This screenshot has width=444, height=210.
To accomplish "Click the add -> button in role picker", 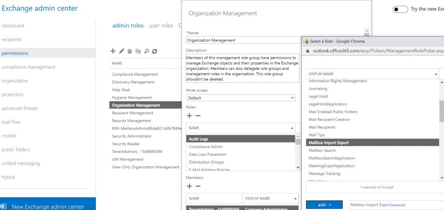I will [x=324, y=205].
